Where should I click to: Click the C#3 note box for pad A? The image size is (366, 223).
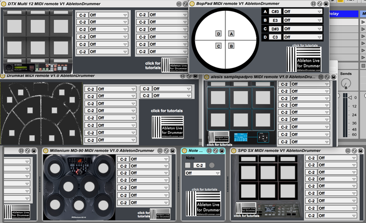click(275, 11)
